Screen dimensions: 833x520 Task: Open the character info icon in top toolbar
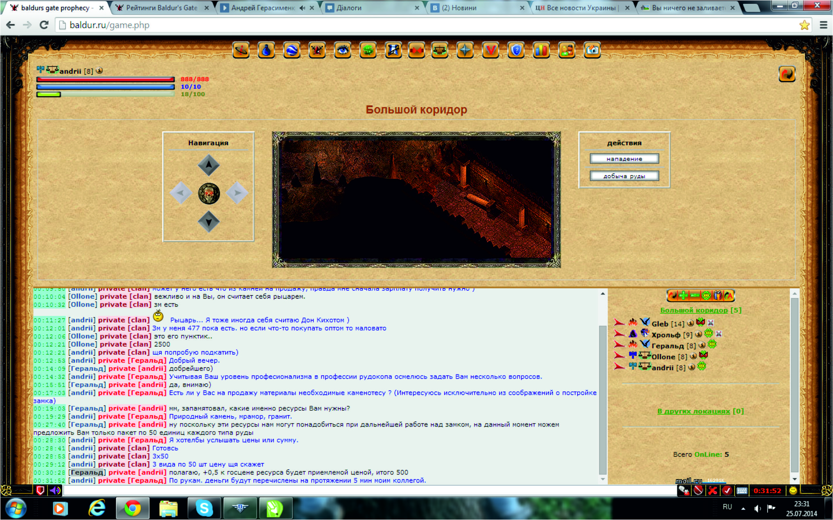(241, 50)
